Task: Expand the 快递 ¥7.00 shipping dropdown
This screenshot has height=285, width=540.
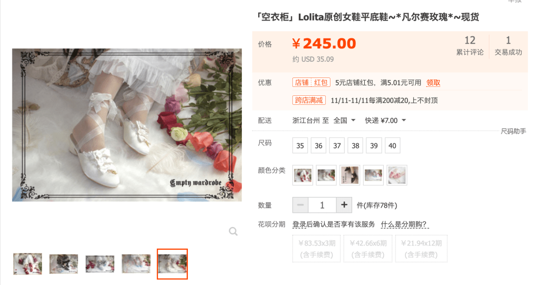Action: [x=385, y=120]
